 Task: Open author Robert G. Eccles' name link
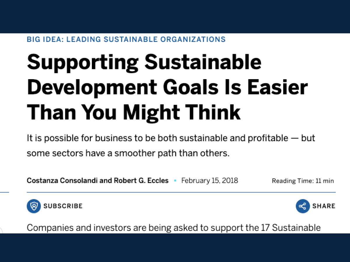click(141, 180)
